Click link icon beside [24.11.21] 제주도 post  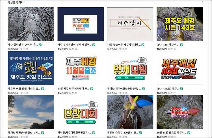tap(181, 45)
